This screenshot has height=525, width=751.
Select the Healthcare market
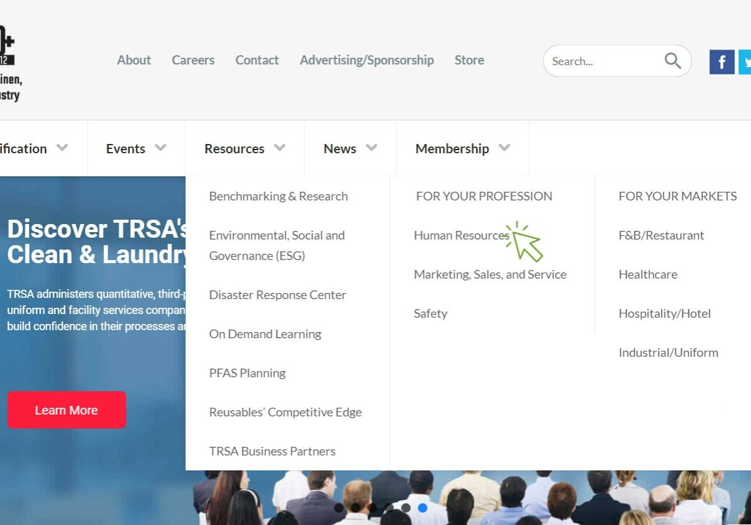[648, 274]
